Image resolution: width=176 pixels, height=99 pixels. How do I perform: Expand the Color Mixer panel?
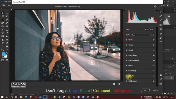(127, 55)
